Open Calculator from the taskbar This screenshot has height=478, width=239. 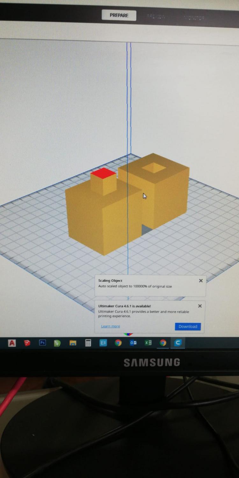click(x=88, y=343)
